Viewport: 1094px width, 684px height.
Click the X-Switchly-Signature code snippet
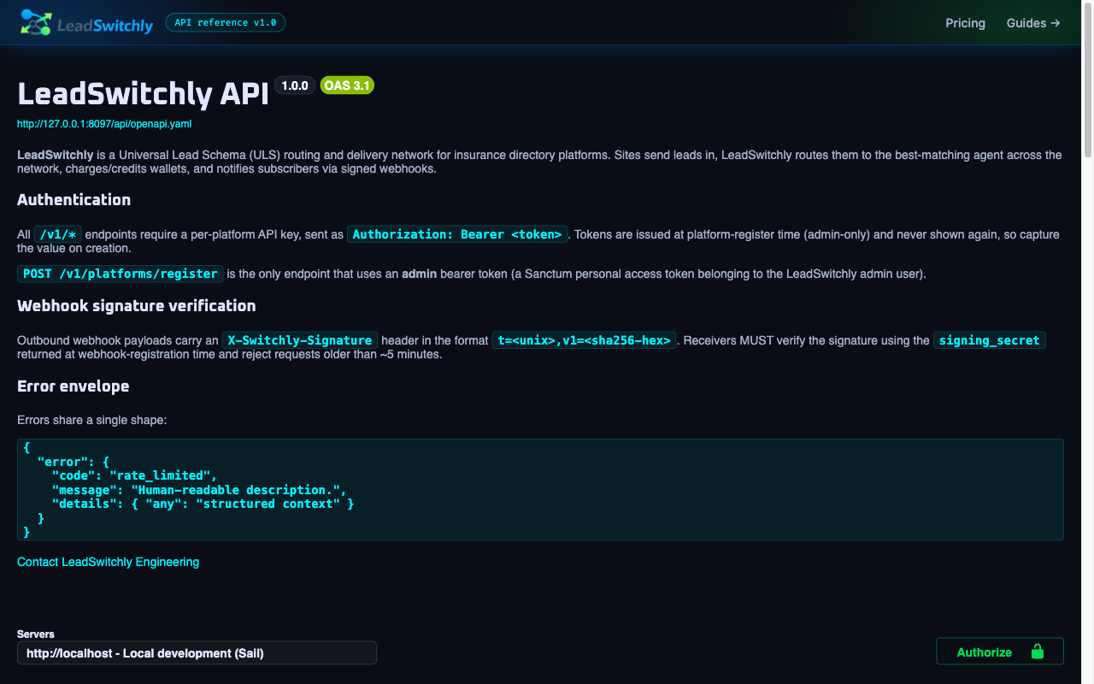(299, 340)
